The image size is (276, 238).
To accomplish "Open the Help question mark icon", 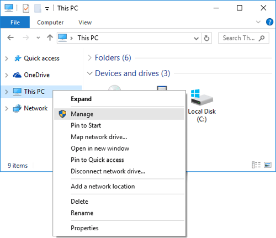I will pyautogui.click(x=269, y=22).
